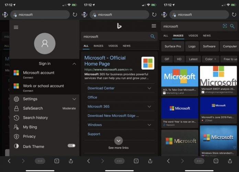Collapse the Sign in section
This screenshot has height=172, width=239.
click(x=74, y=64)
